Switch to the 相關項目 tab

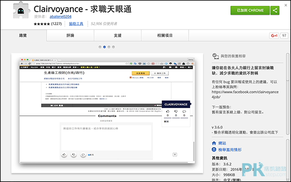tap(165, 35)
